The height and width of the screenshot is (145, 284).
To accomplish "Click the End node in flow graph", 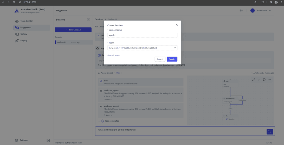I will (x=230, y=118).
